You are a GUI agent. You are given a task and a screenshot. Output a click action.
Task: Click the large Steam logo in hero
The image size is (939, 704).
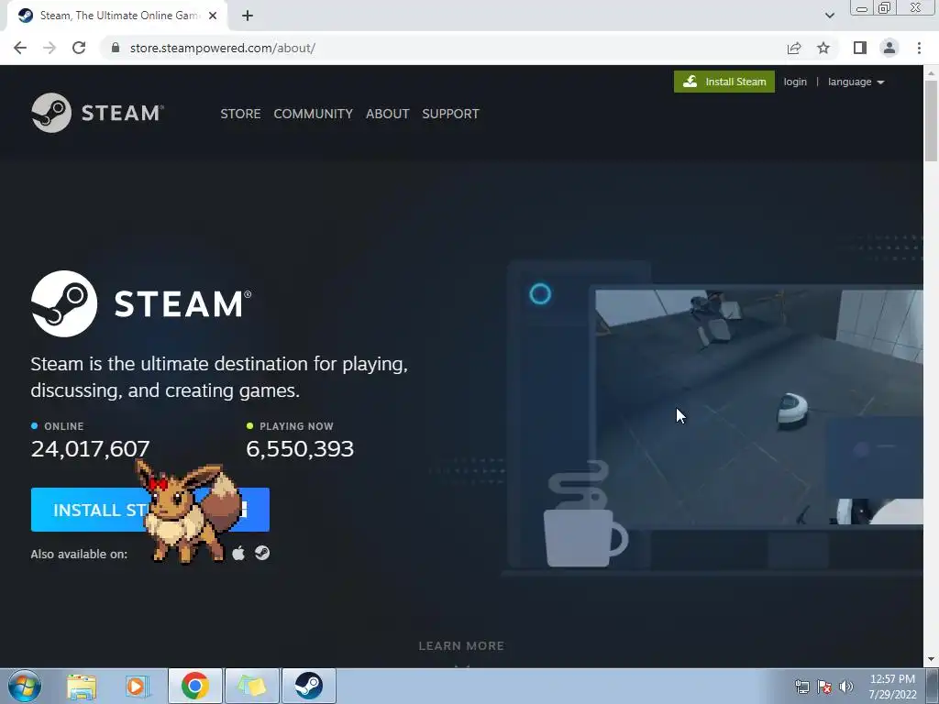141,303
